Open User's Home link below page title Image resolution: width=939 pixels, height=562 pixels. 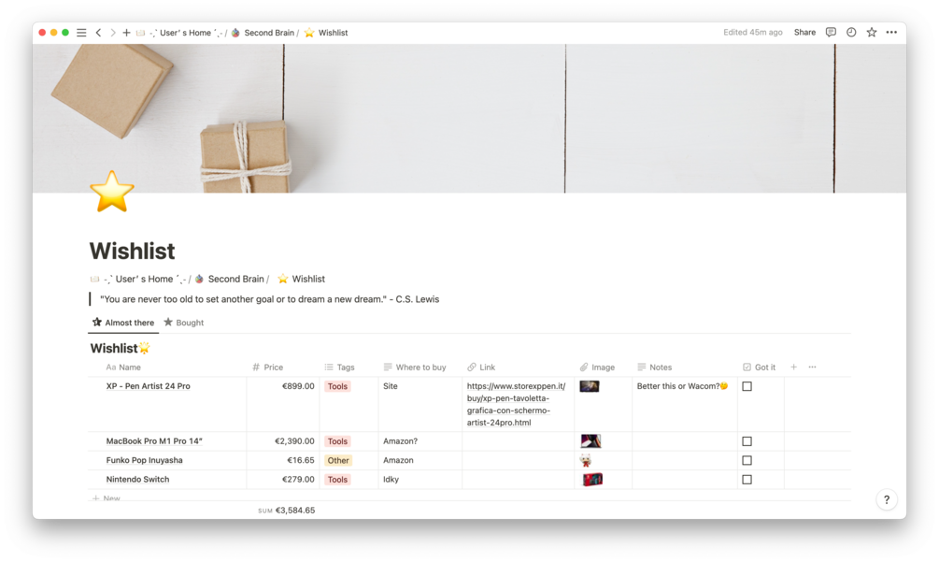pyautogui.click(x=137, y=279)
